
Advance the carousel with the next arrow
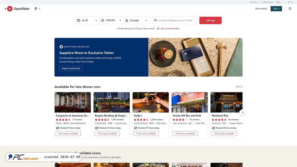pos(242,113)
